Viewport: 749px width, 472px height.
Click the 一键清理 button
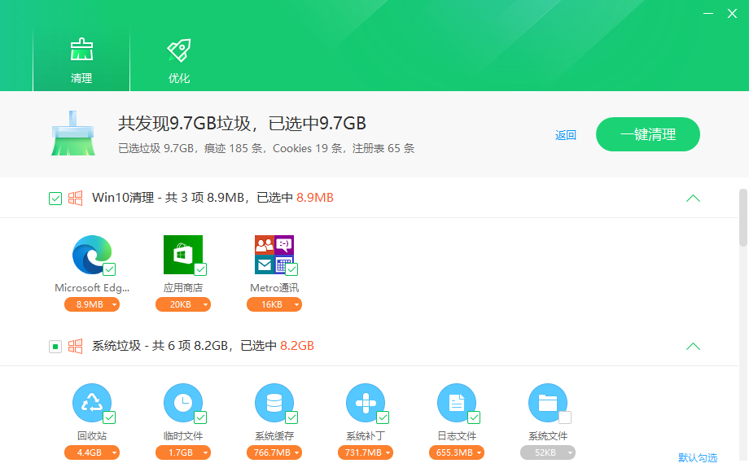tap(648, 134)
